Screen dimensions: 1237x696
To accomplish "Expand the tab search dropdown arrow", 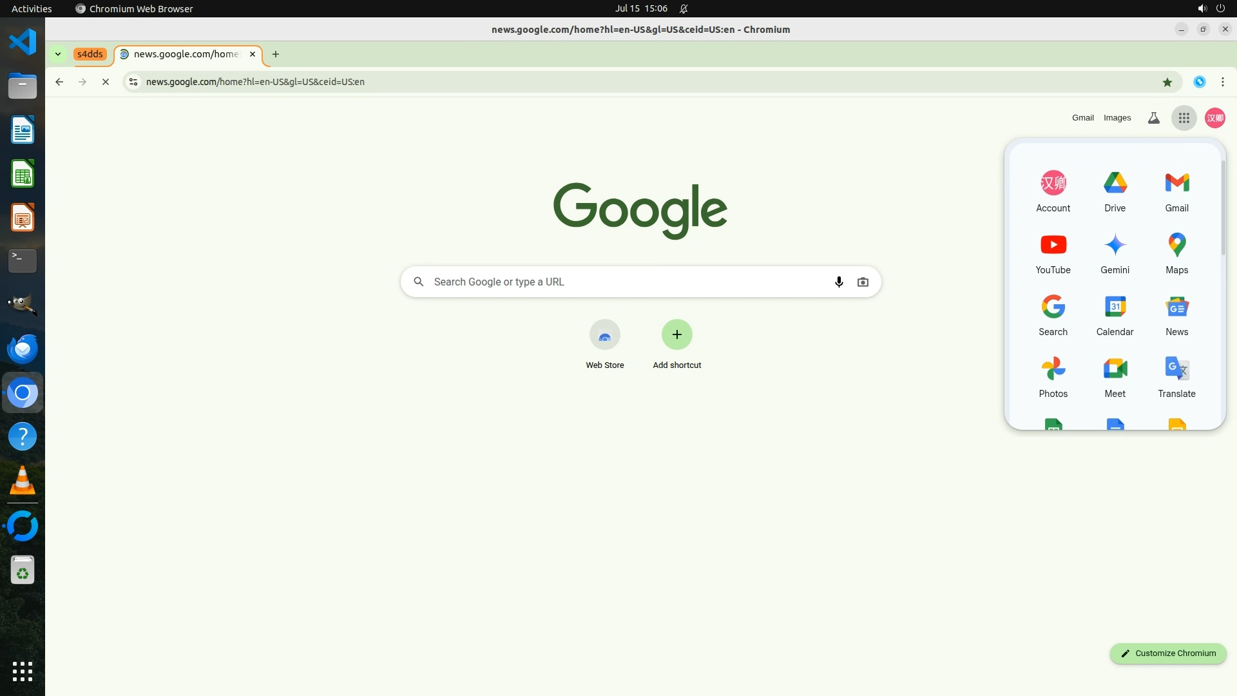I will pos(58,54).
